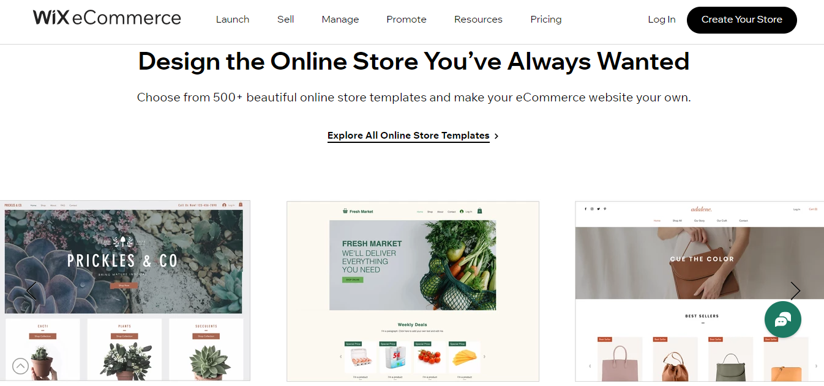
Task: Go to the Pricing page
Action: pos(546,20)
